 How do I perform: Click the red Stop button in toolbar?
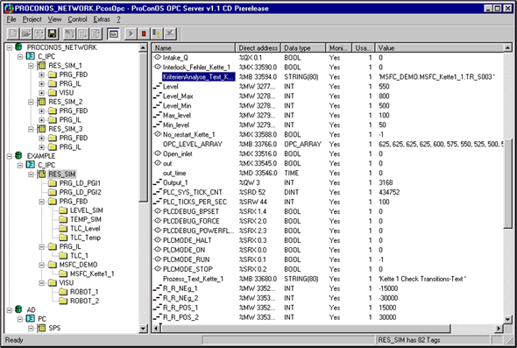(x=144, y=33)
